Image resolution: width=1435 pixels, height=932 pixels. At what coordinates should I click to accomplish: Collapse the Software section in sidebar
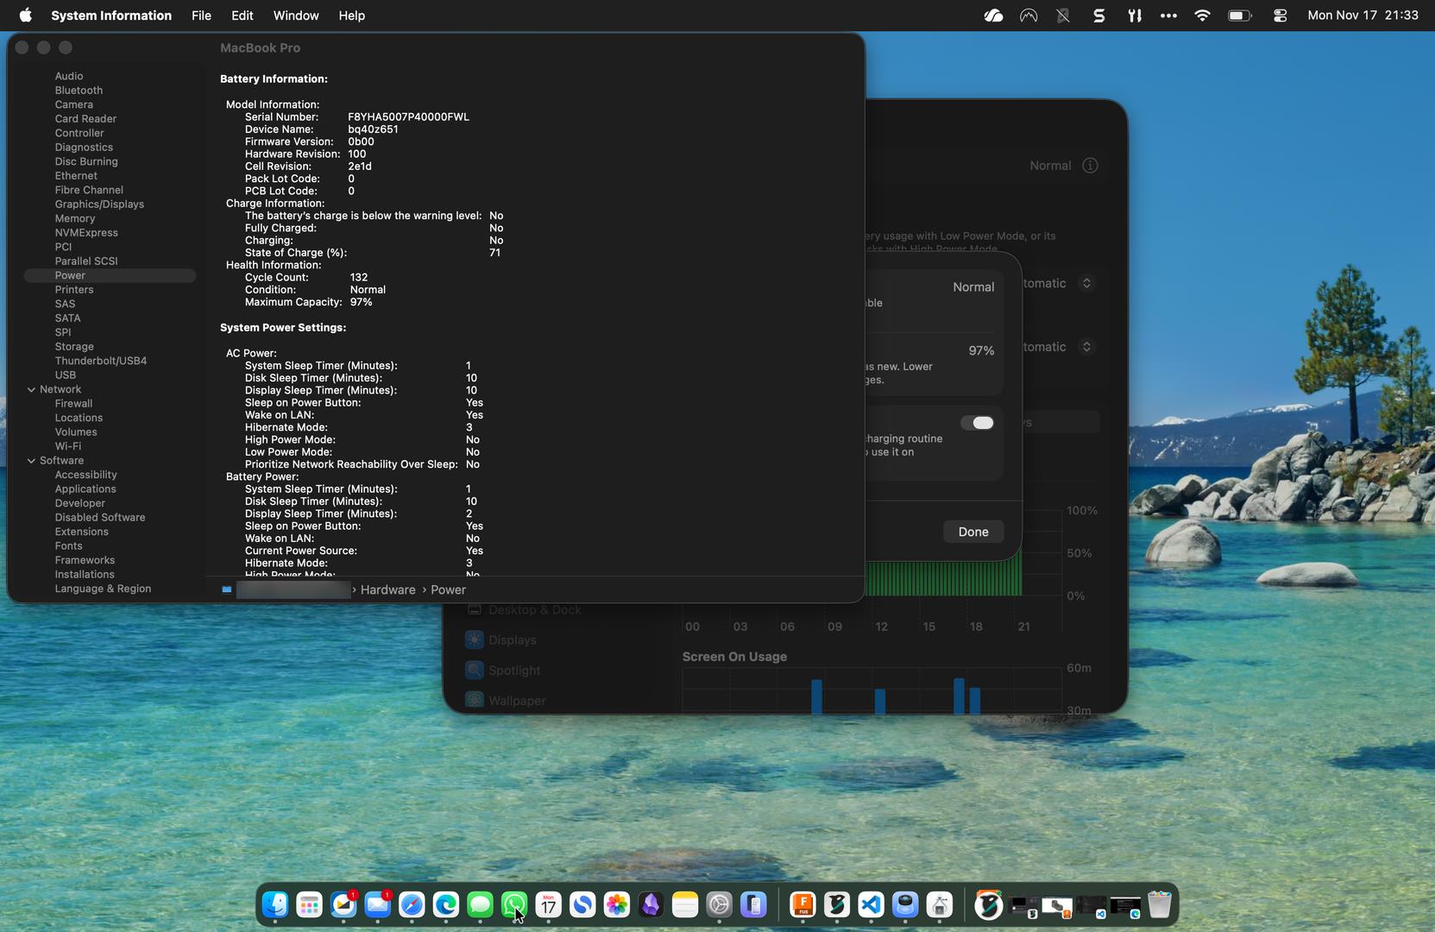pos(31,461)
